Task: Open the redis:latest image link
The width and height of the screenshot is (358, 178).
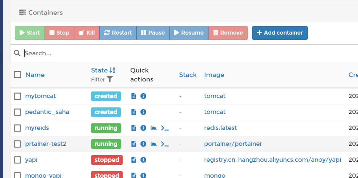Action: tap(221, 128)
